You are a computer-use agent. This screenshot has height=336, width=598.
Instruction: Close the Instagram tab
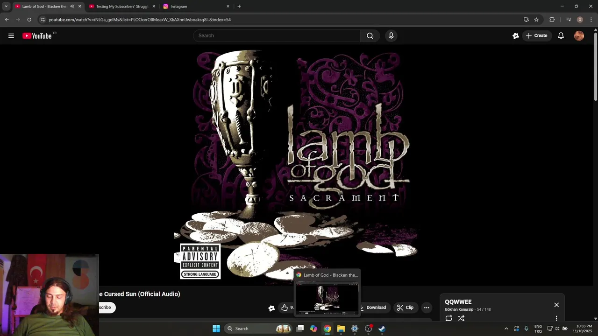(228, 7)
